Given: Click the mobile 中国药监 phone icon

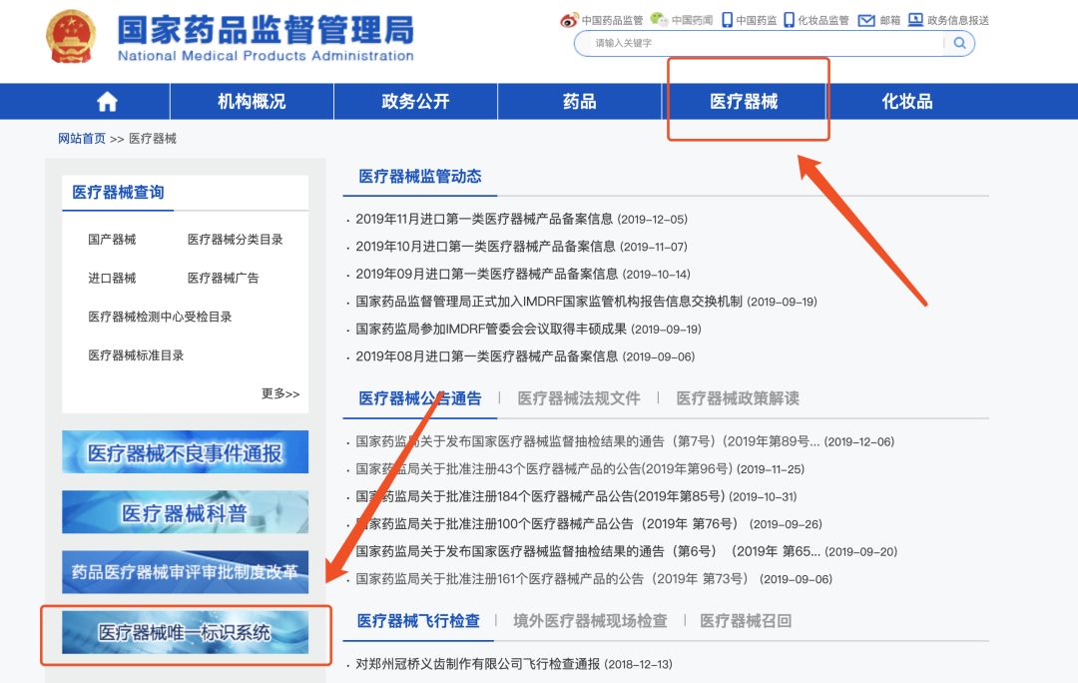Looking at the screenshot, I should pos(727,20).
